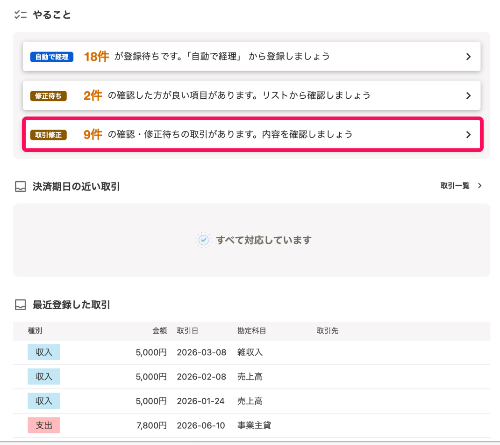This screenshot has height=445, width=500.
Task: Click the 種別 column header
Action: tap(35, 331)
